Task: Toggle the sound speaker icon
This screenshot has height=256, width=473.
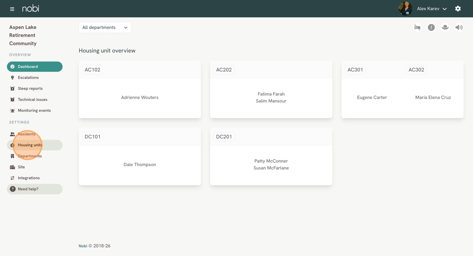Action: pos(459,27)
